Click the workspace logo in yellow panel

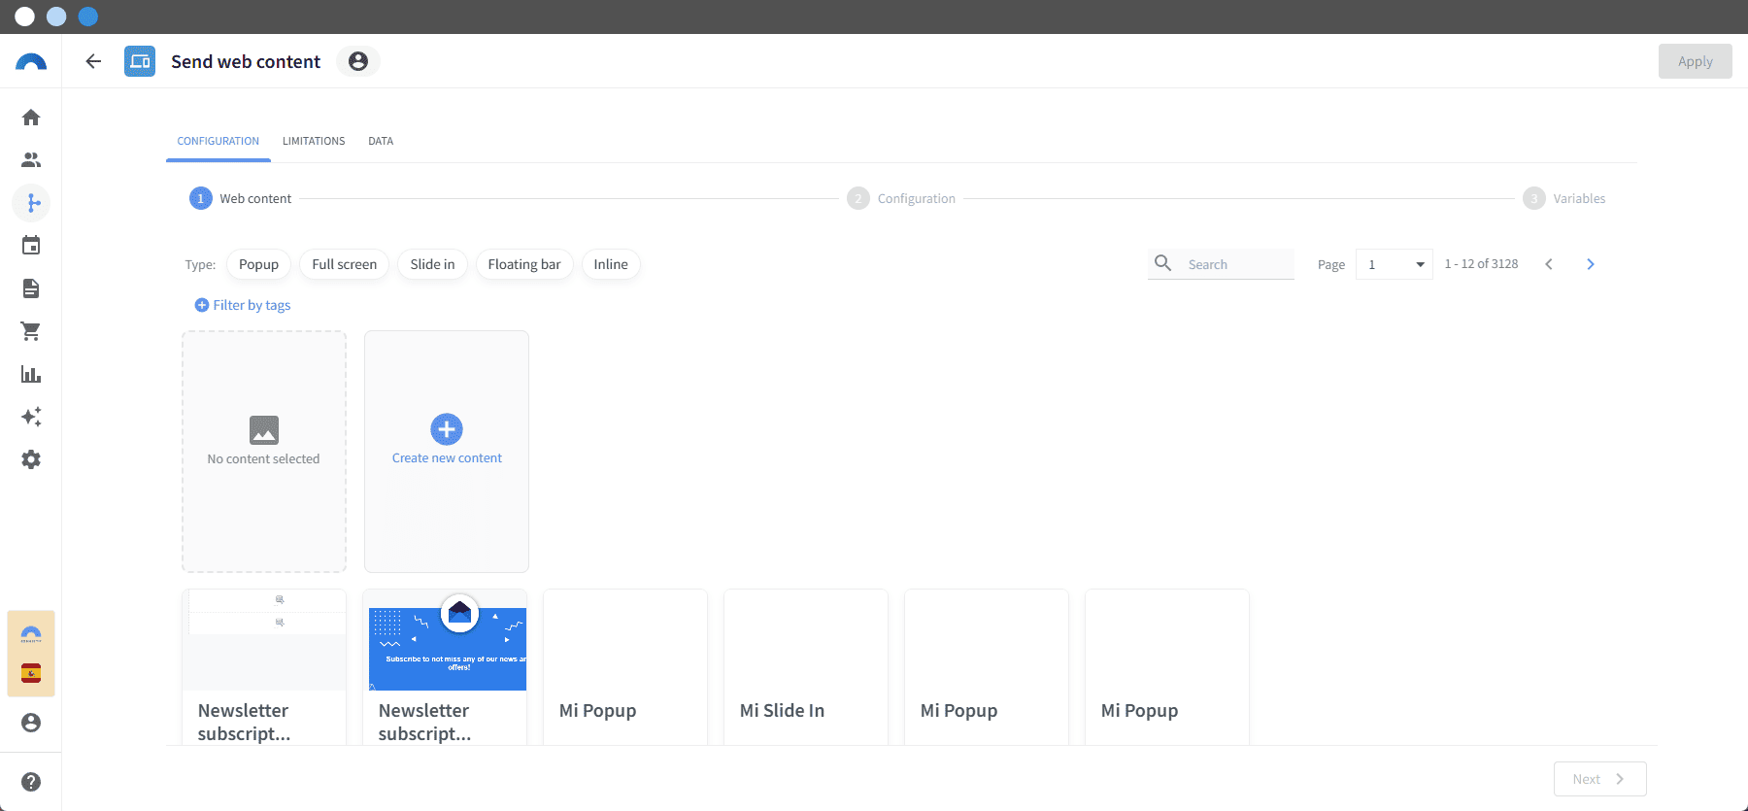click(x=31, y=634)
